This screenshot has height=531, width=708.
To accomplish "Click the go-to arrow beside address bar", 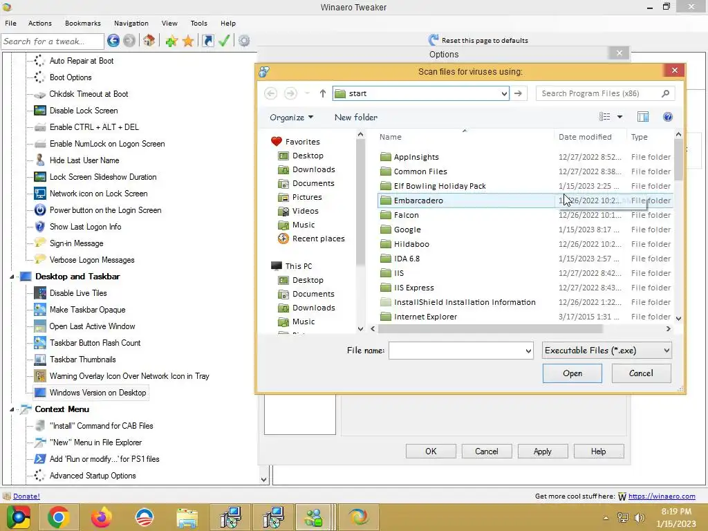I will [x=519, y=93].
